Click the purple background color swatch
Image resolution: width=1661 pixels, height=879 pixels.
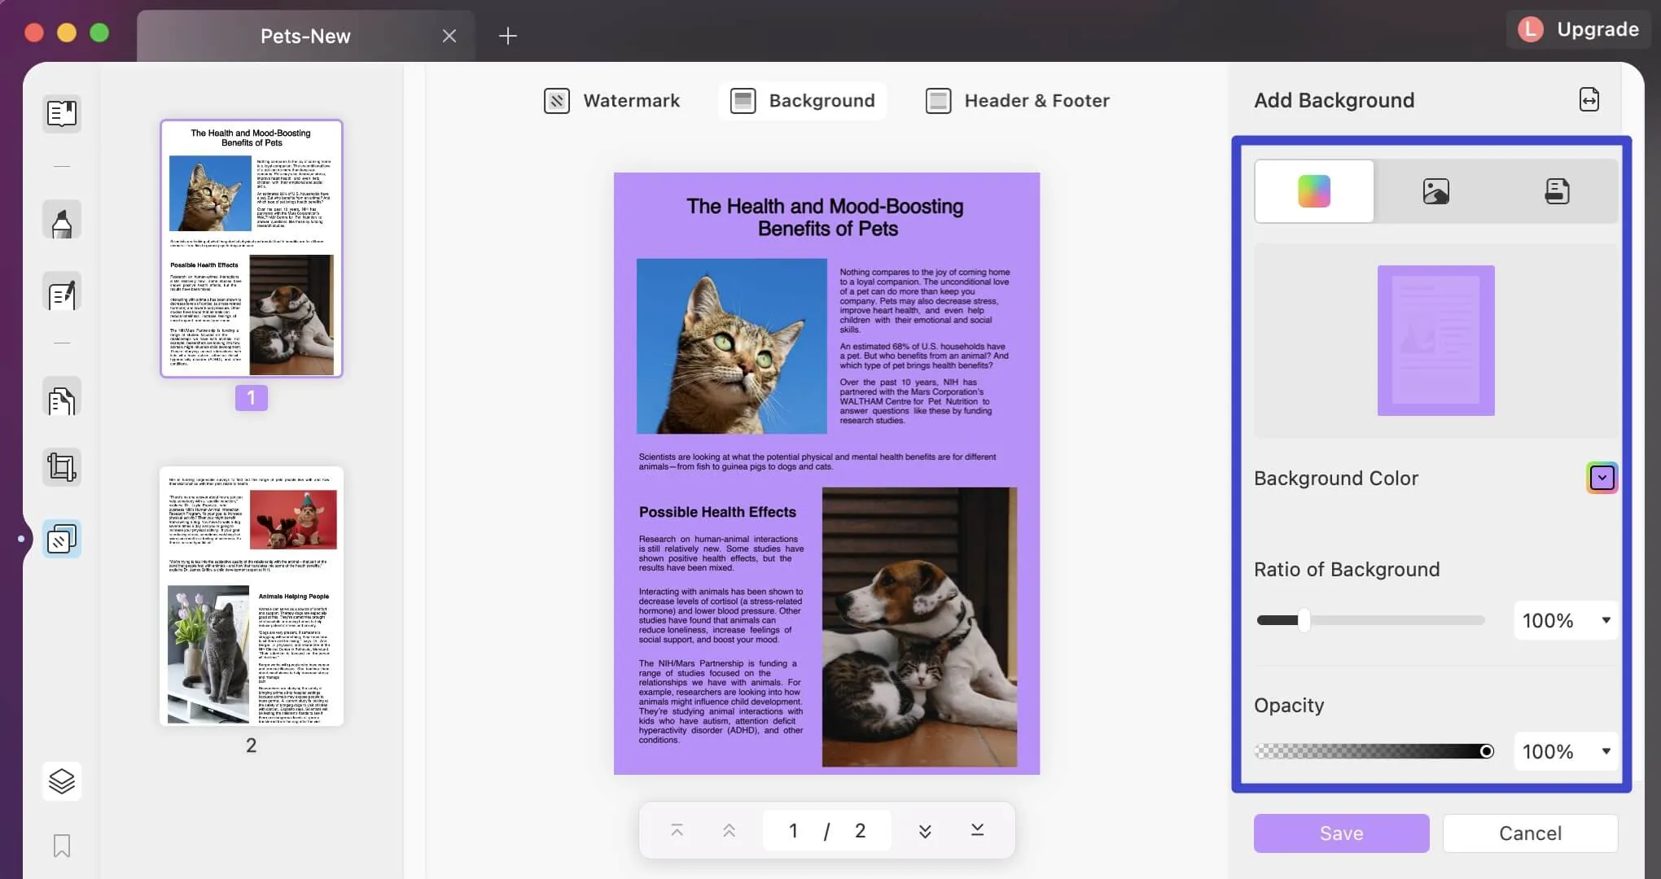coord(1601,477)
